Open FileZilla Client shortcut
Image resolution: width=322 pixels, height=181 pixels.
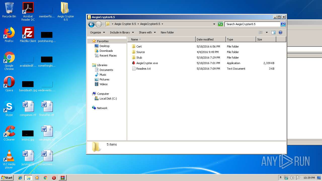[x=28, y=35]
